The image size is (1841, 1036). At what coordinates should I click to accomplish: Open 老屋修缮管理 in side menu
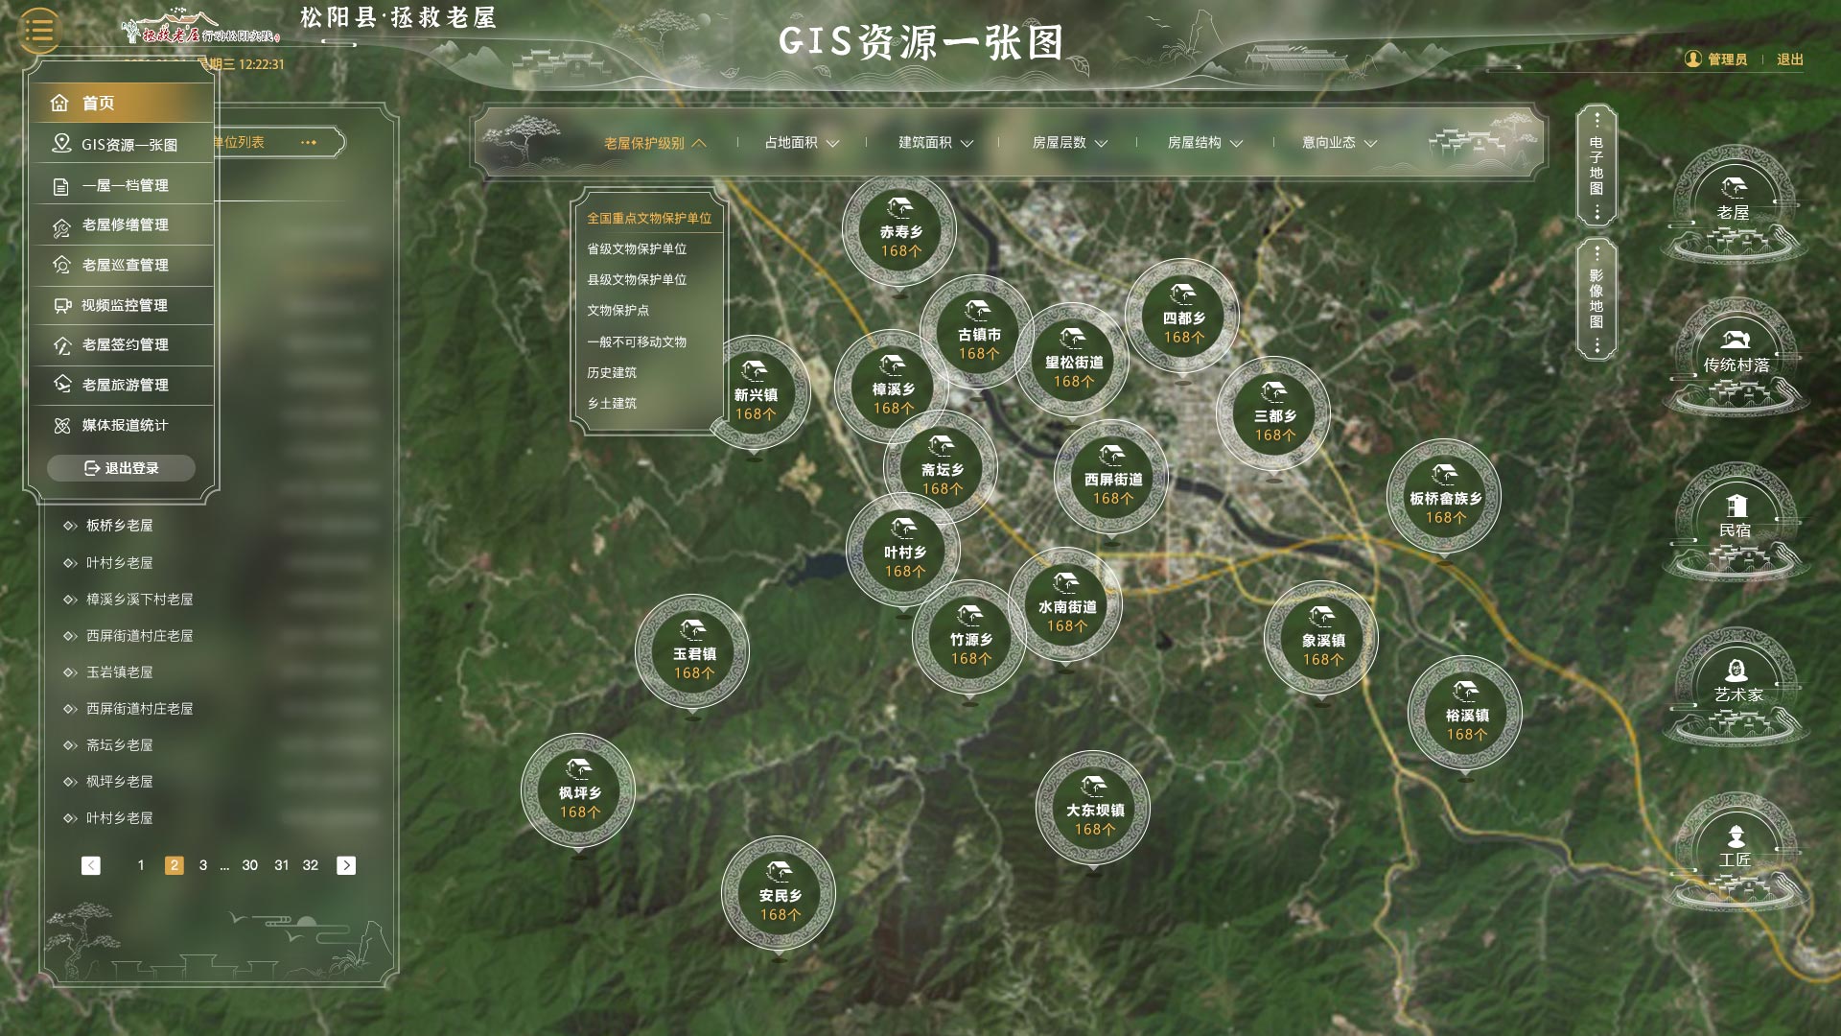click(x=125, y=225)
